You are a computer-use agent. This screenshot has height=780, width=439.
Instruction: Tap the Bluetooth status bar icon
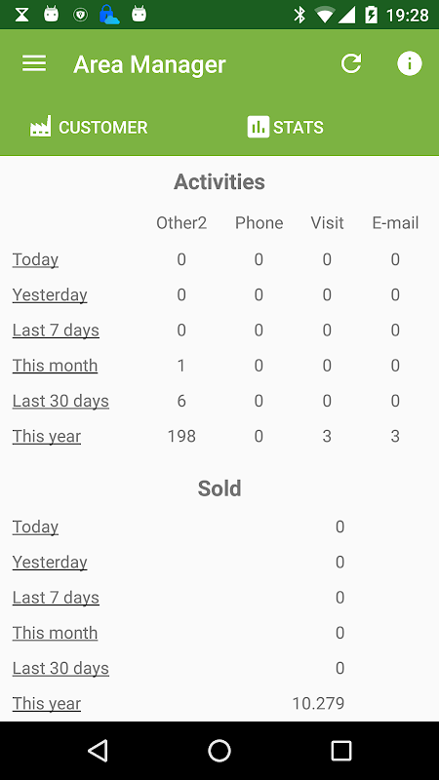pyautogui.click(x=299, y=15)
